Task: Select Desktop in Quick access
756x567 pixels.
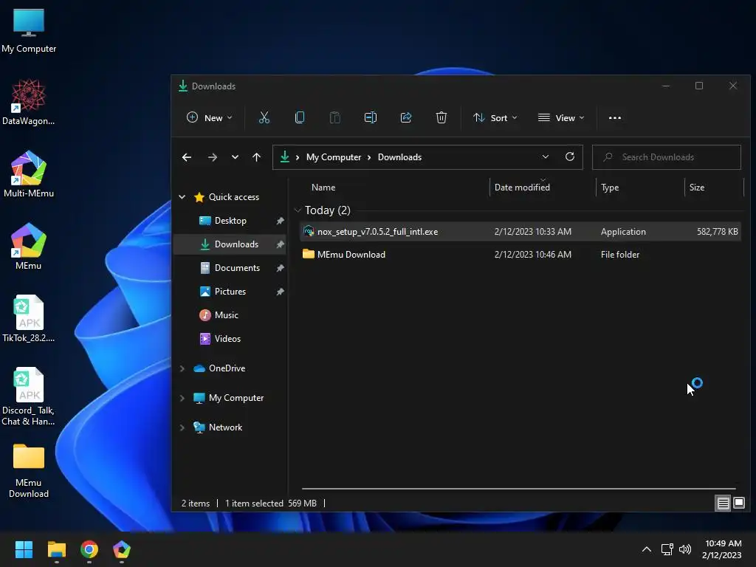Action: click(x=230, y=220)
